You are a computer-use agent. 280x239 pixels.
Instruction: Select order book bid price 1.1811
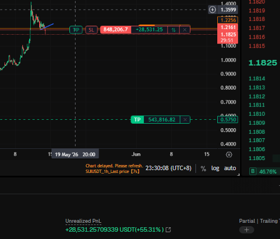(257, 105)
